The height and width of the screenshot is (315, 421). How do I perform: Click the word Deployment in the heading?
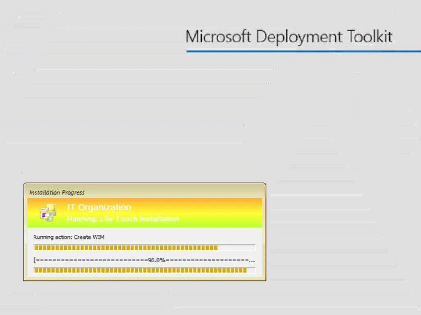pyautogui.click(x=299, y=37)
